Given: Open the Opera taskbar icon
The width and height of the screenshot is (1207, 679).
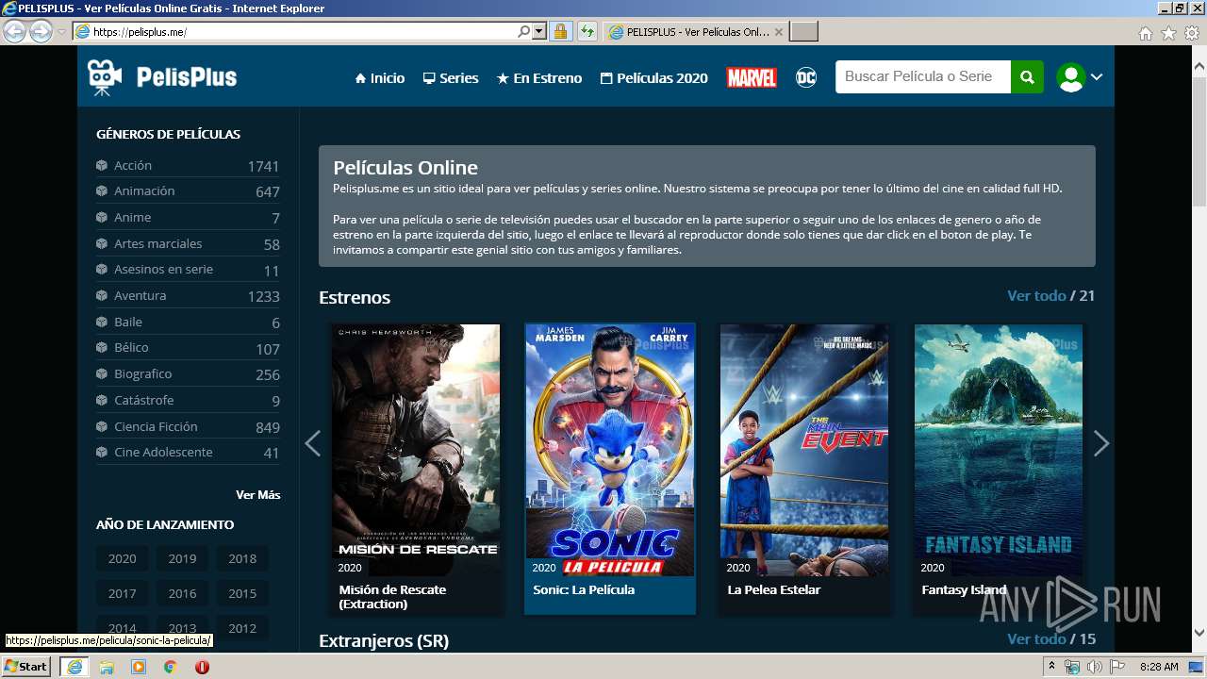Looking at the screenshot, I should point(202,667).
